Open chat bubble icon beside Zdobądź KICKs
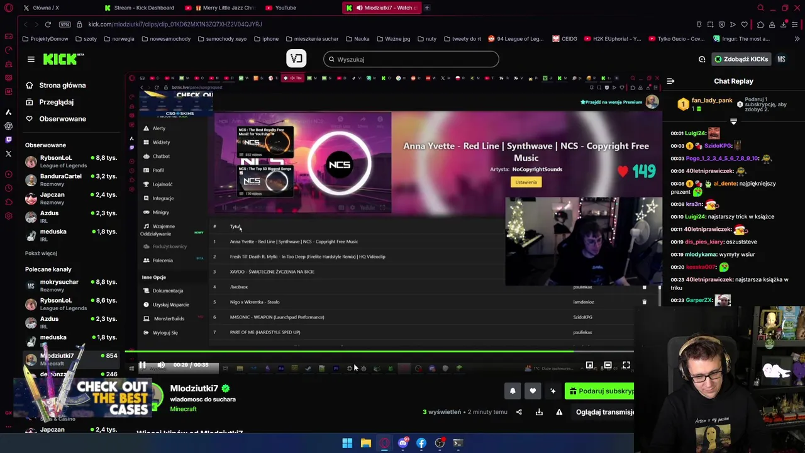This screenshot has width=805, height=453. pos(702,59)
